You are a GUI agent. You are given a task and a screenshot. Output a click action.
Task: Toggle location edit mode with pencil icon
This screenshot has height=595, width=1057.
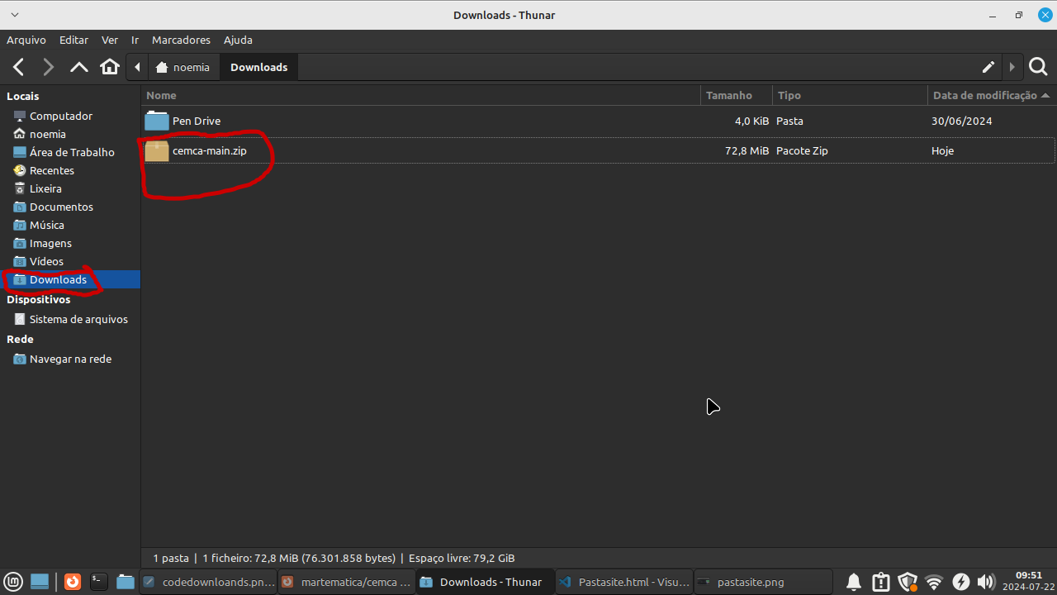[988, 67]
